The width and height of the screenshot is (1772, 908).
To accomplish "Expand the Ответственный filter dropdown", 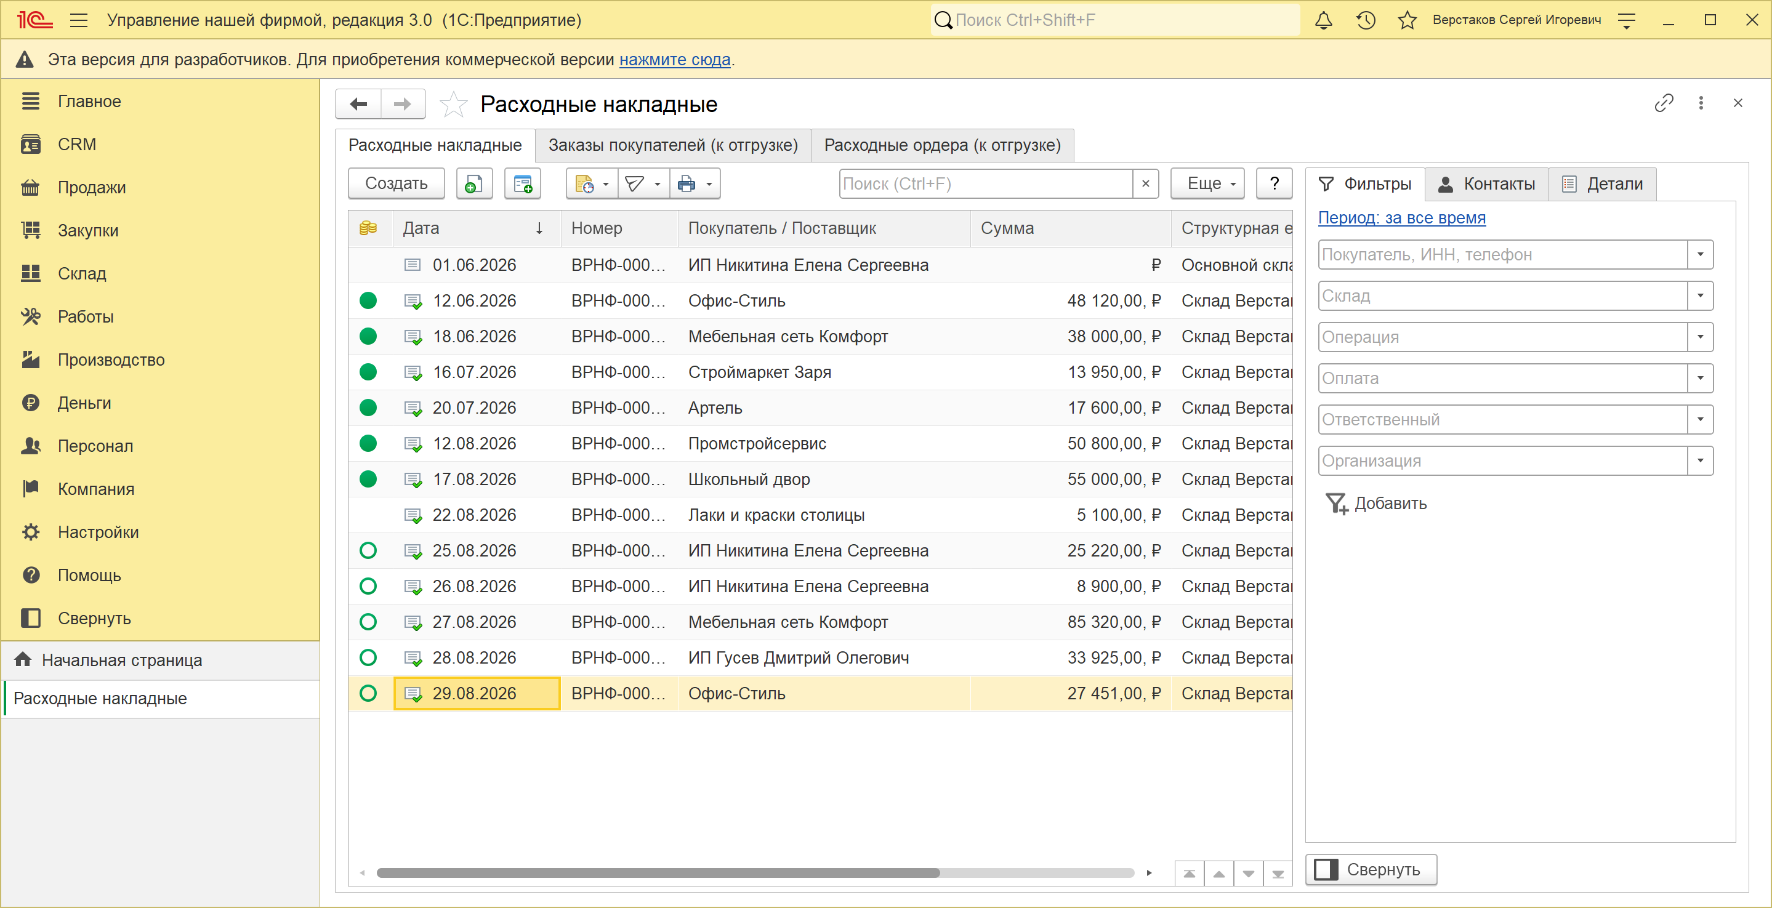I will coord(1700,420).
